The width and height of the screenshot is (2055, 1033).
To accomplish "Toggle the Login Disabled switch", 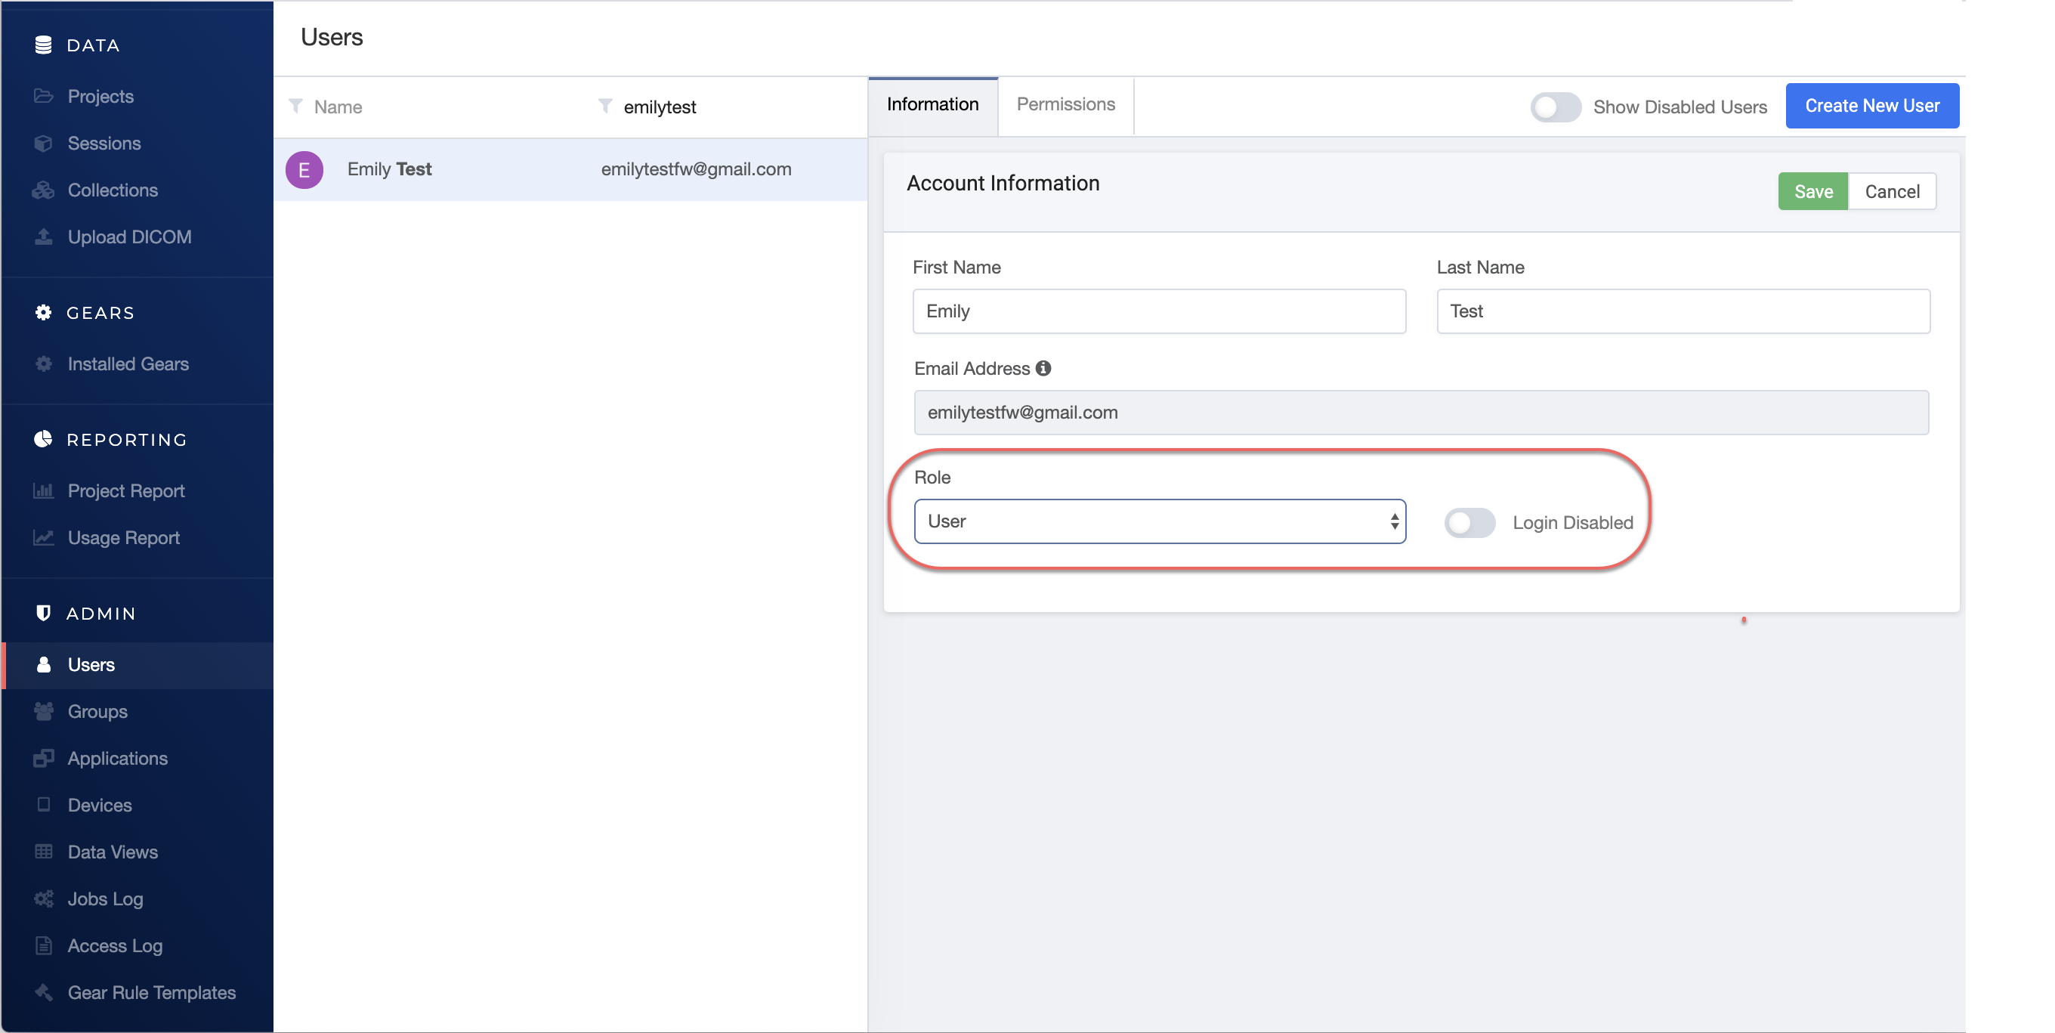I will (1469, 522).
